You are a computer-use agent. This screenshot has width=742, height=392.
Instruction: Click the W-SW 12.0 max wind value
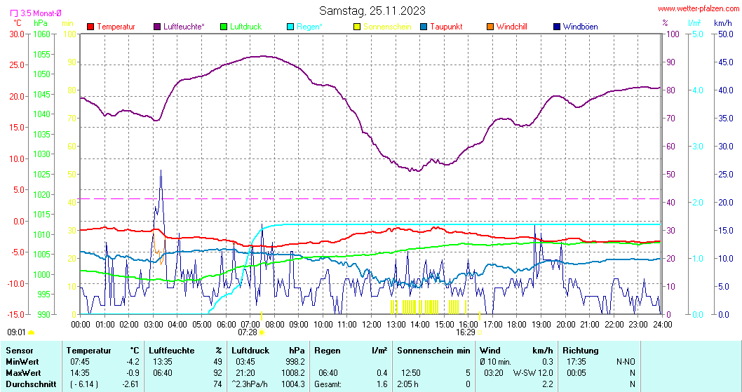click(533, 373)
